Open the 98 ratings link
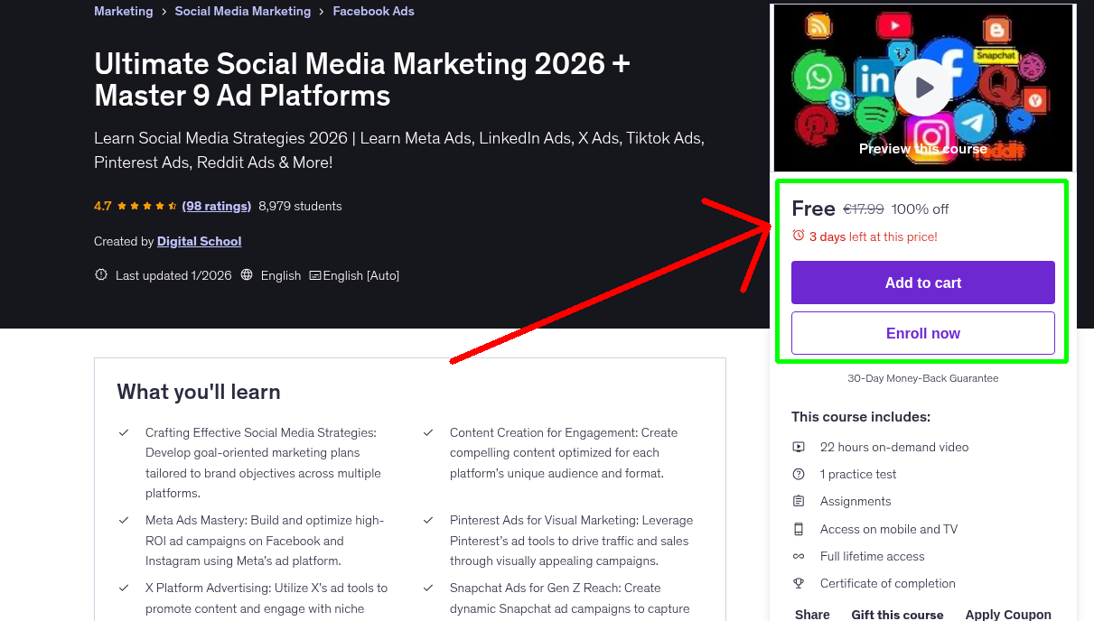This screenshot has width=1094, height=621. coord(216,206)
